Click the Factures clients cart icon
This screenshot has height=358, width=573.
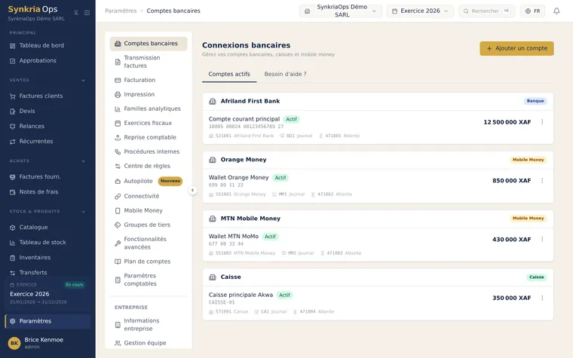(x=12, y=96)
